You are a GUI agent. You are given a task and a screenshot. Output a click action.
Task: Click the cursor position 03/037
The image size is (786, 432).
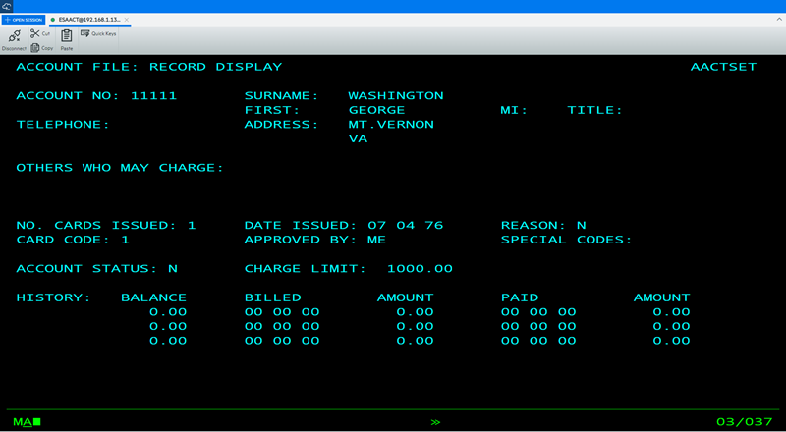click(745, 422)
